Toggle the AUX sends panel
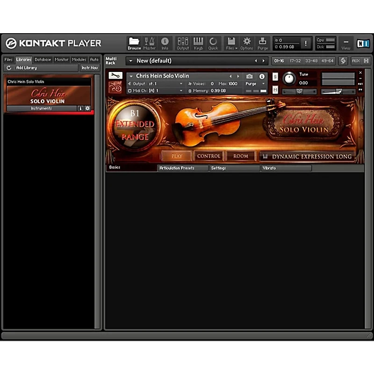The image size is (374, 374). pos(356,61)
